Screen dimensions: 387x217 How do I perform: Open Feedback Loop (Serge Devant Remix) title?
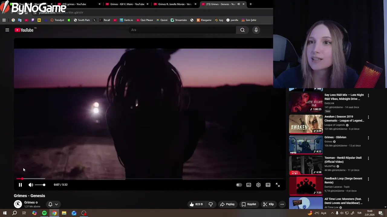pos(343,181)
